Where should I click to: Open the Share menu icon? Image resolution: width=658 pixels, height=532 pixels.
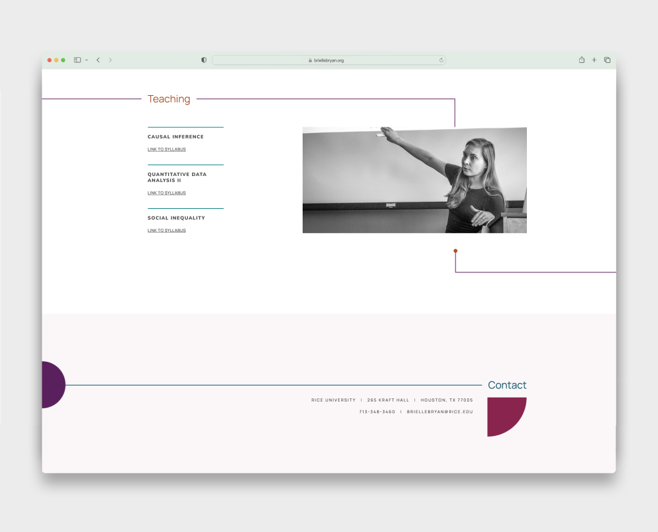[x=582, y=60]
